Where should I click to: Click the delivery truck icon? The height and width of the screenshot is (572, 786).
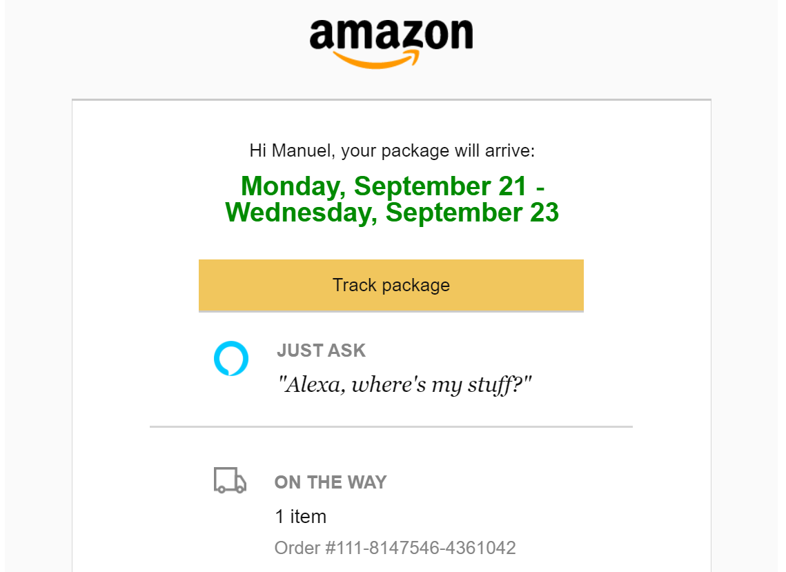click(x=230, y=481)
